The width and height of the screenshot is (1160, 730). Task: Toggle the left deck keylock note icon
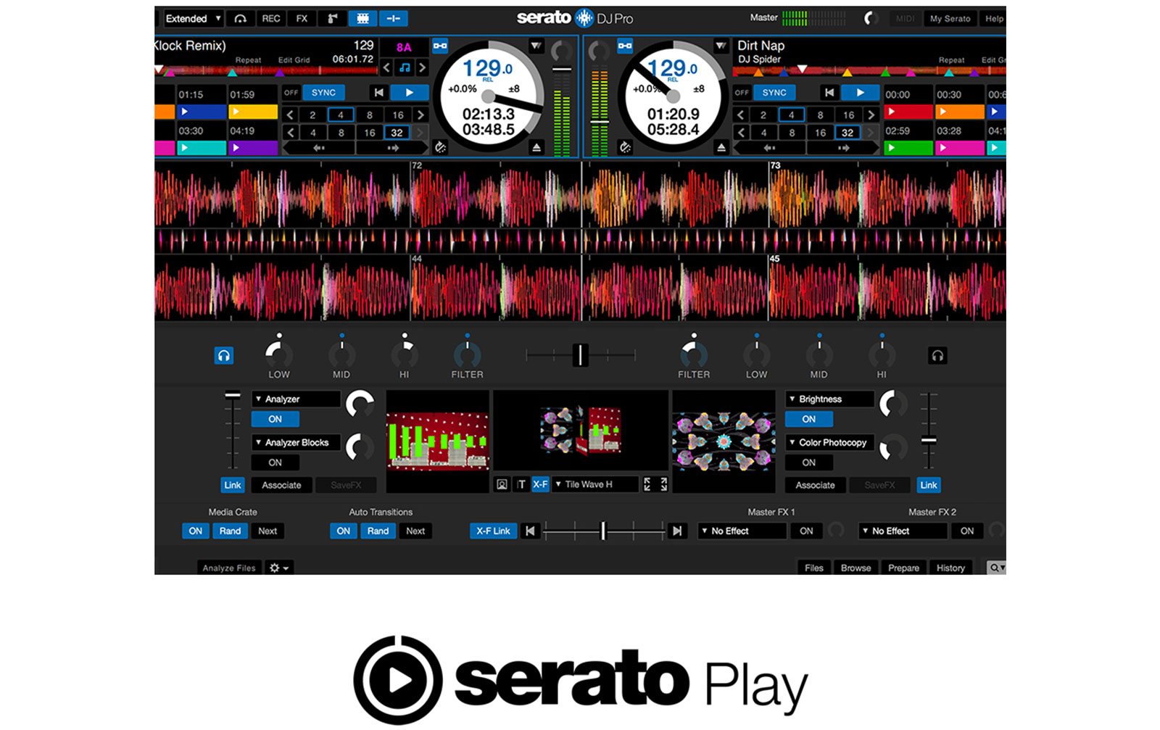[x=405, y=67]
